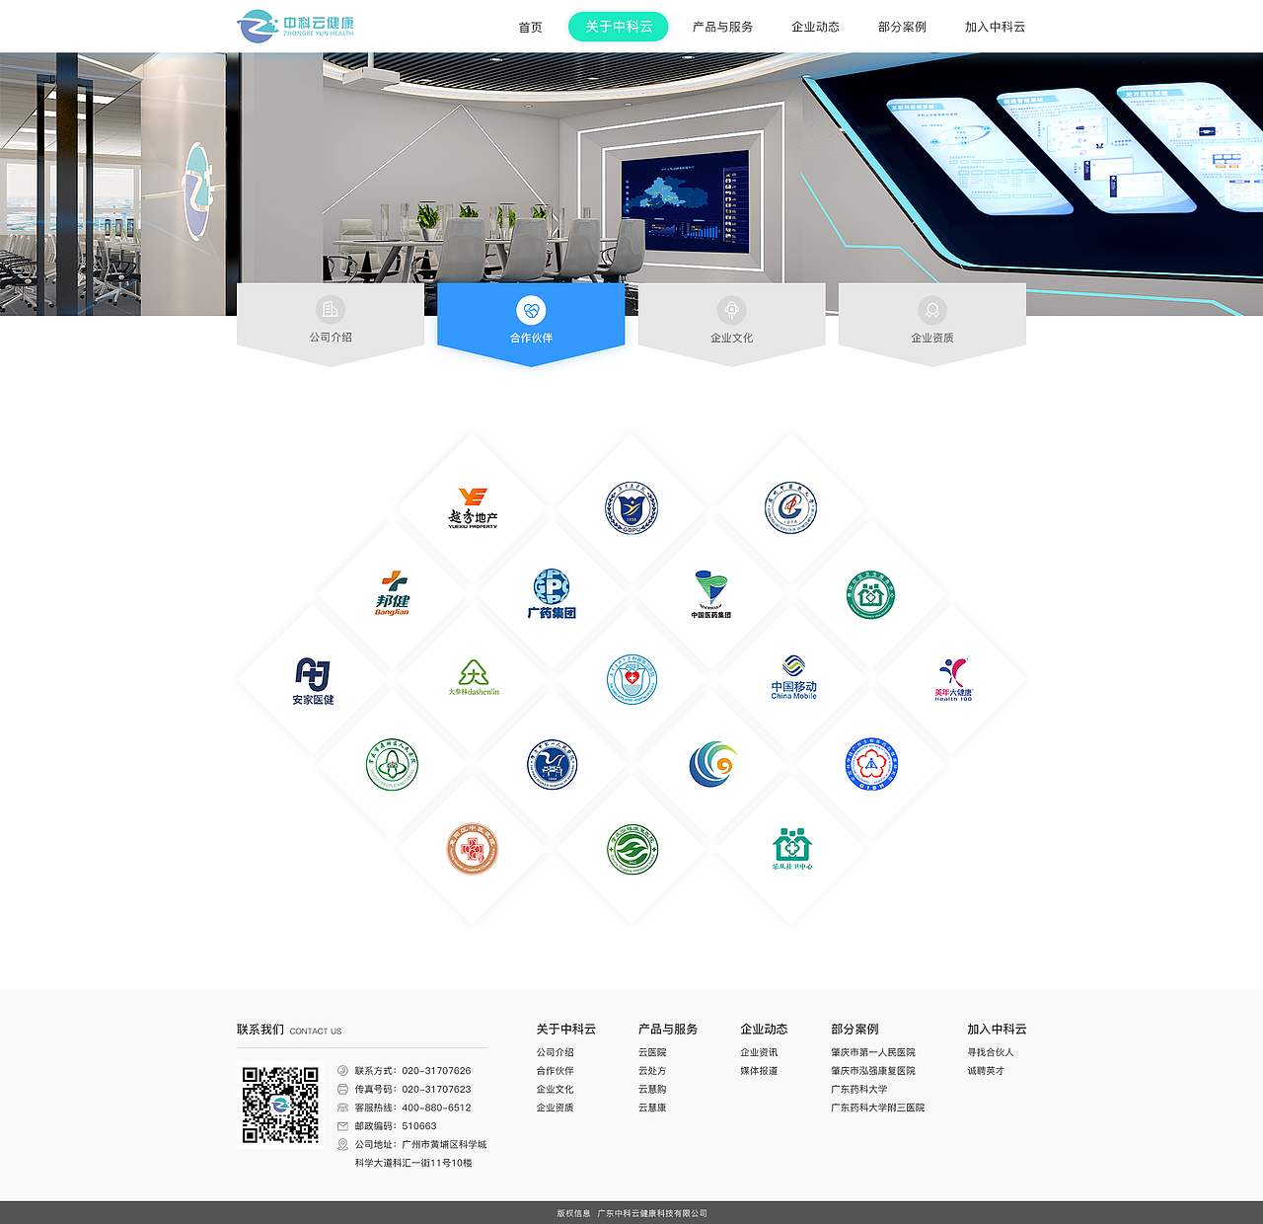Viewport: 1263px width, 1224px height.
Task: Open footer link 云慧康
Action: 652,1108
